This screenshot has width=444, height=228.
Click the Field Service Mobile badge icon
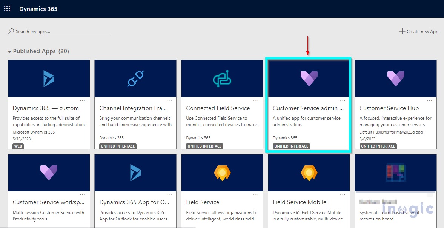(x=309, y=173)
